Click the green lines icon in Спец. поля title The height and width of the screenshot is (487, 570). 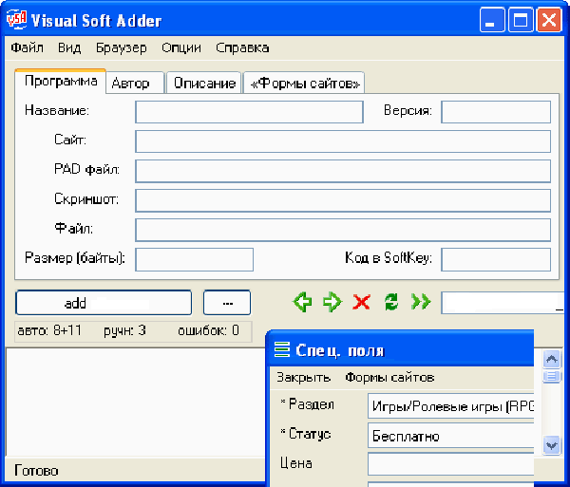point(282,350)
